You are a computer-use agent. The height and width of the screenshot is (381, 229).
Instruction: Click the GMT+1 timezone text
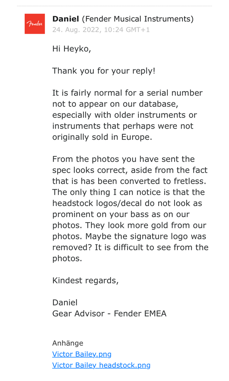coord(138,30)
